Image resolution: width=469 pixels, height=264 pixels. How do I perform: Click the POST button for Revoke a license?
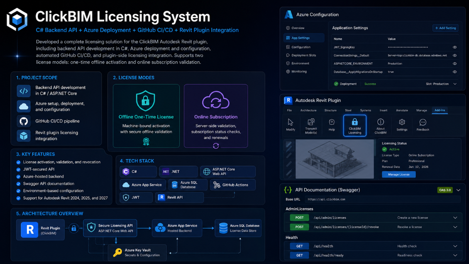(x=300, y=227)
